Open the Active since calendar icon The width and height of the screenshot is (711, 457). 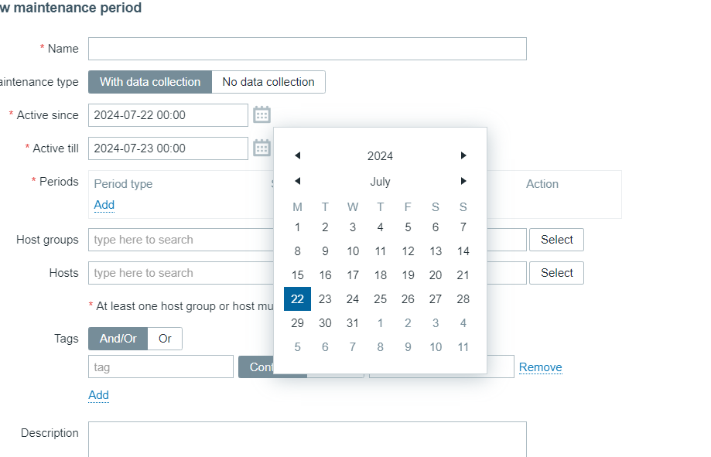click(x=262, y=115)
